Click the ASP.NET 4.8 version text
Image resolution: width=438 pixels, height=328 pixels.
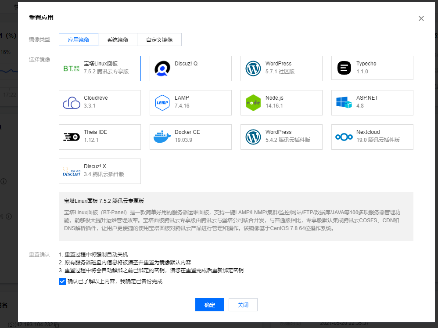coord(360,106)
